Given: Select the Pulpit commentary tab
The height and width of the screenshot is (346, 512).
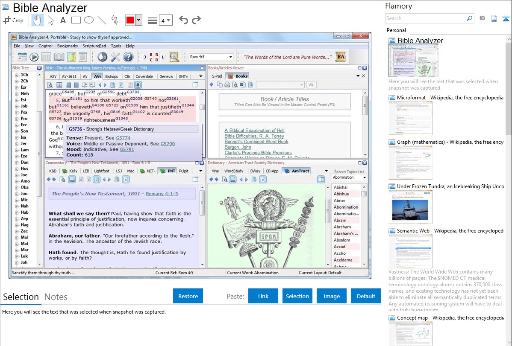Looking at the screenshot, I should (183, 171).
